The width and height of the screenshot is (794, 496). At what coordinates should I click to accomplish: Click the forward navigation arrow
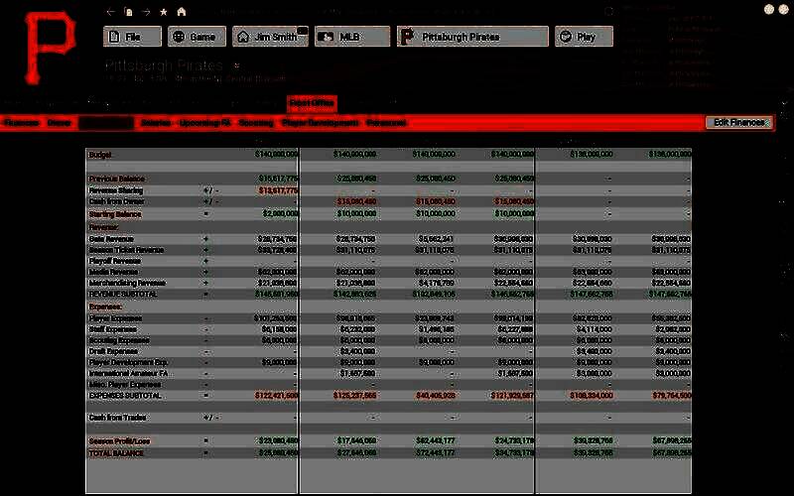tap(146, 12)
